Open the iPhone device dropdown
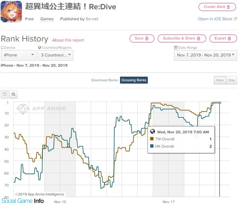The height and width of the screenshot is (205, 239). (x=19, y=55)
